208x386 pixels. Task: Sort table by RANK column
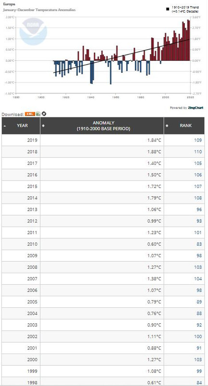(x=184, y=125)
